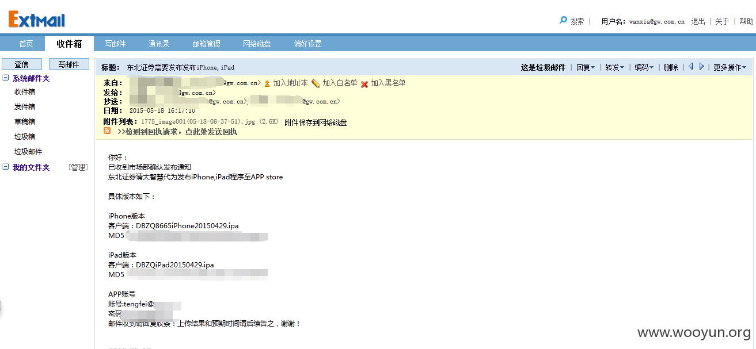
Task: Click the orange RSS receipt icon
Action: (x=107, y=131)
